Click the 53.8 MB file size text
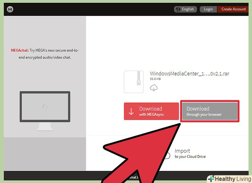The image size is (252, 183). (155, 79)
